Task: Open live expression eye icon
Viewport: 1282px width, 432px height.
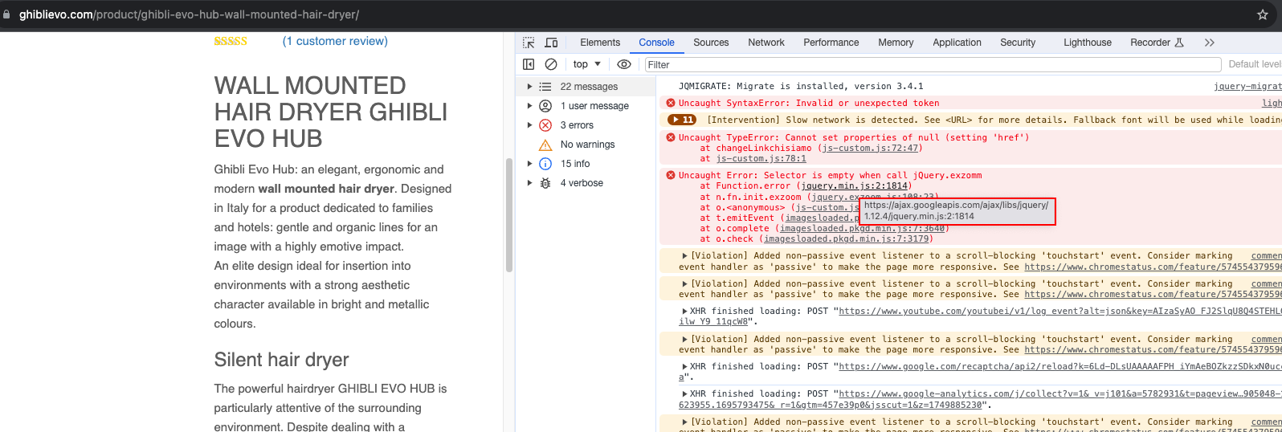Action: [624, 64]
